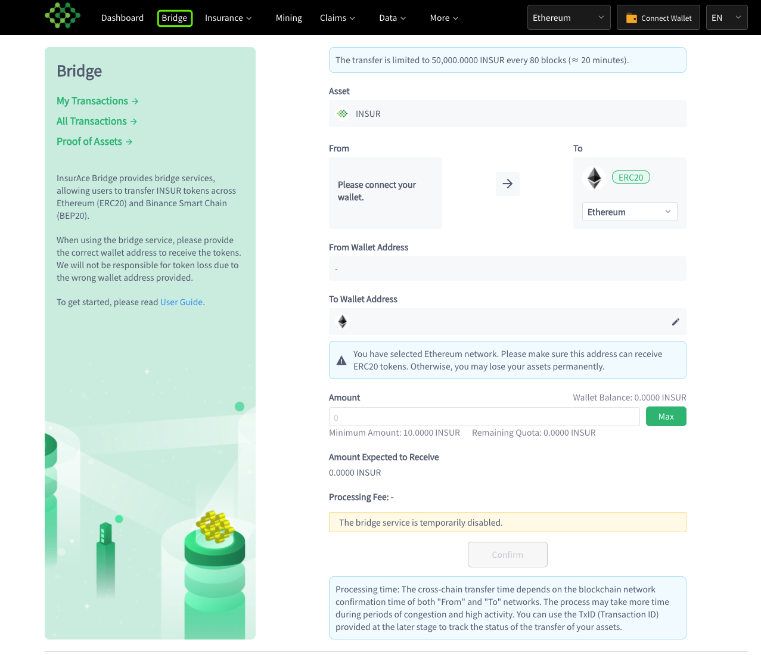The width and height of the screenshot is (761, 655).
Task: Expand the Insurance menu
Action: tap(228, 18)
